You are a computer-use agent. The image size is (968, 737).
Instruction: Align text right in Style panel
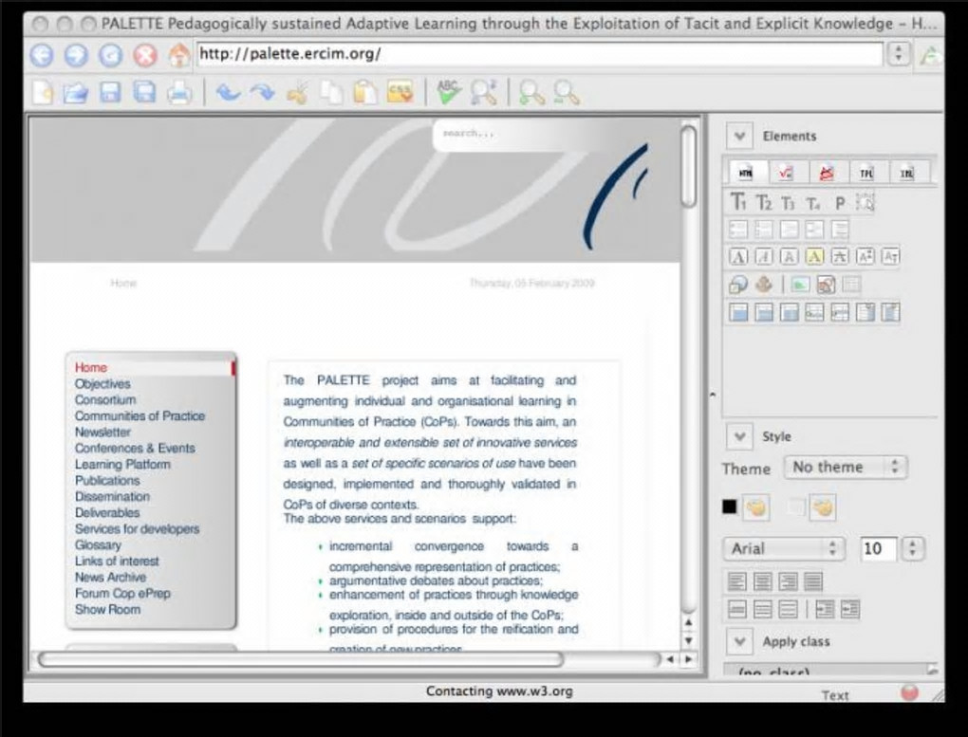click(788, 581)
